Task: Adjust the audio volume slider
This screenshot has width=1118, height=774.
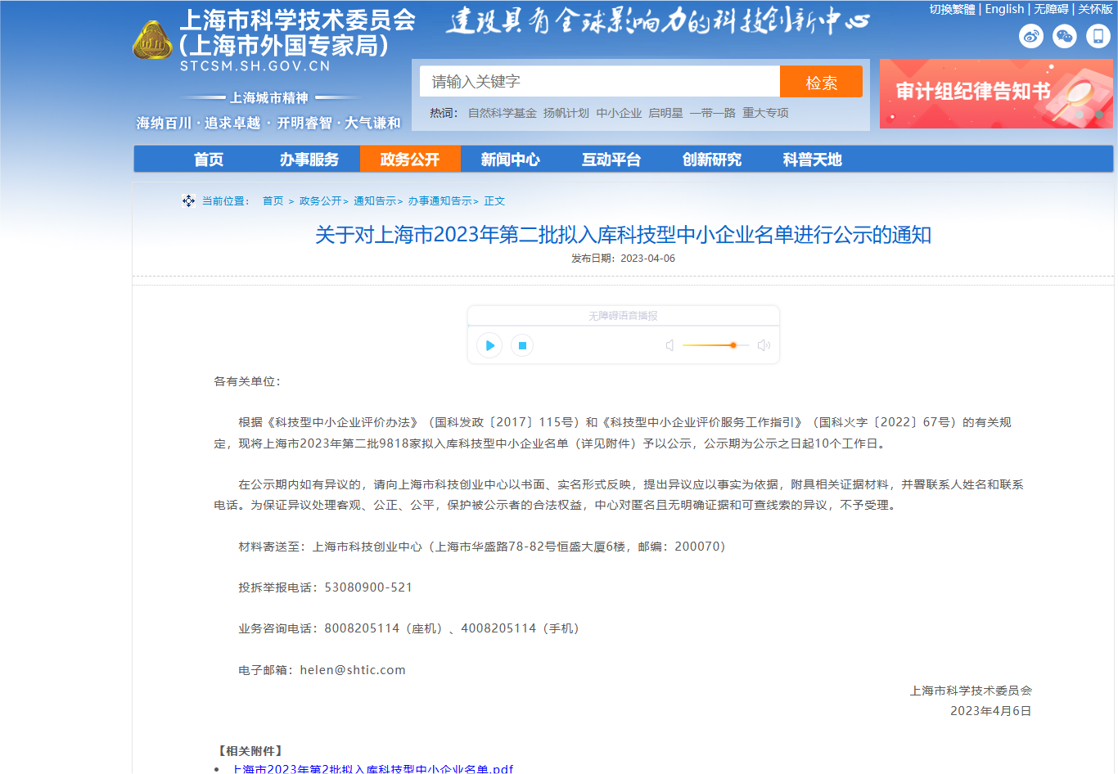Action: [733, 345]
